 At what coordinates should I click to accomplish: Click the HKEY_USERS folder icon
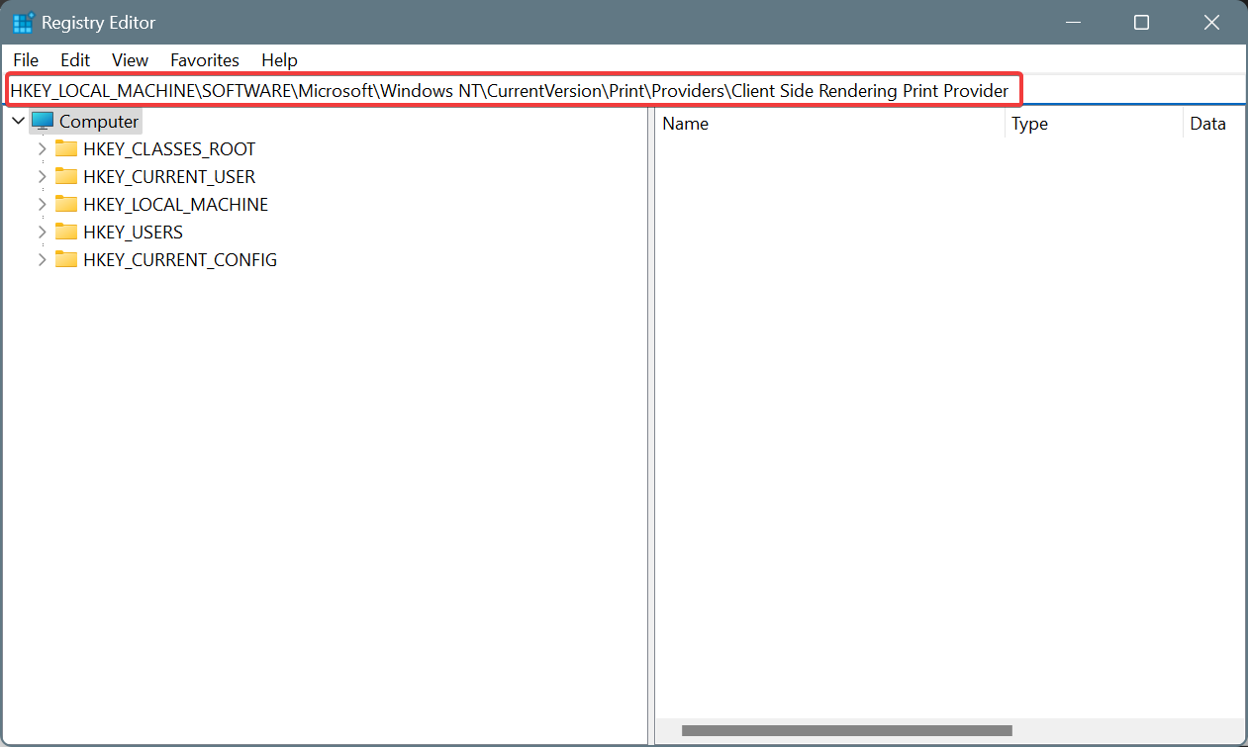pyautogui.click(x=66, y=232)
